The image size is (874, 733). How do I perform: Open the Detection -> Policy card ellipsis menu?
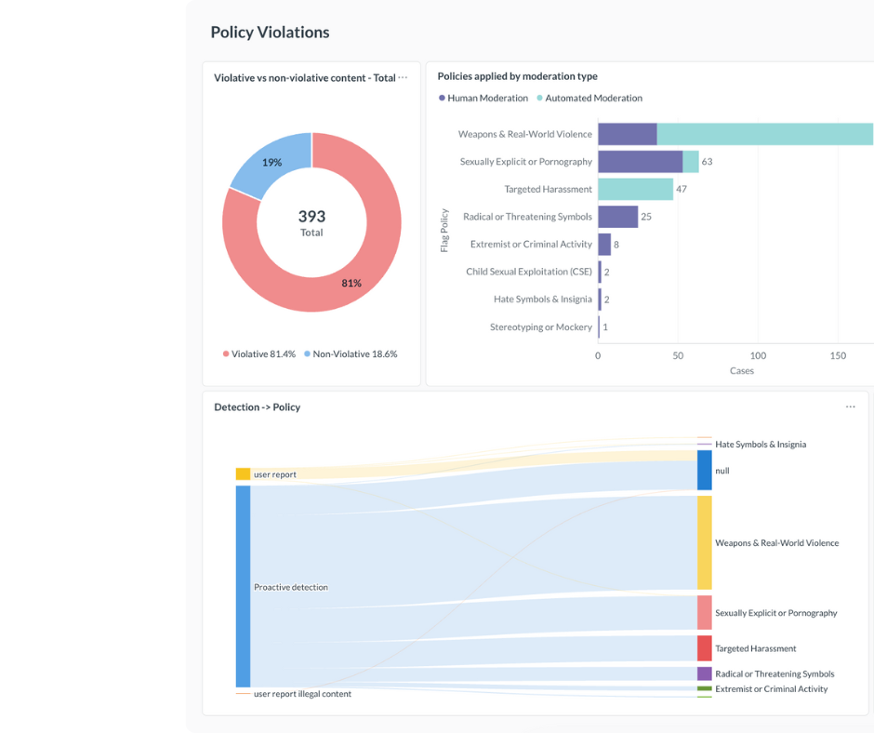pyautogui.click(x=850, y=407)
